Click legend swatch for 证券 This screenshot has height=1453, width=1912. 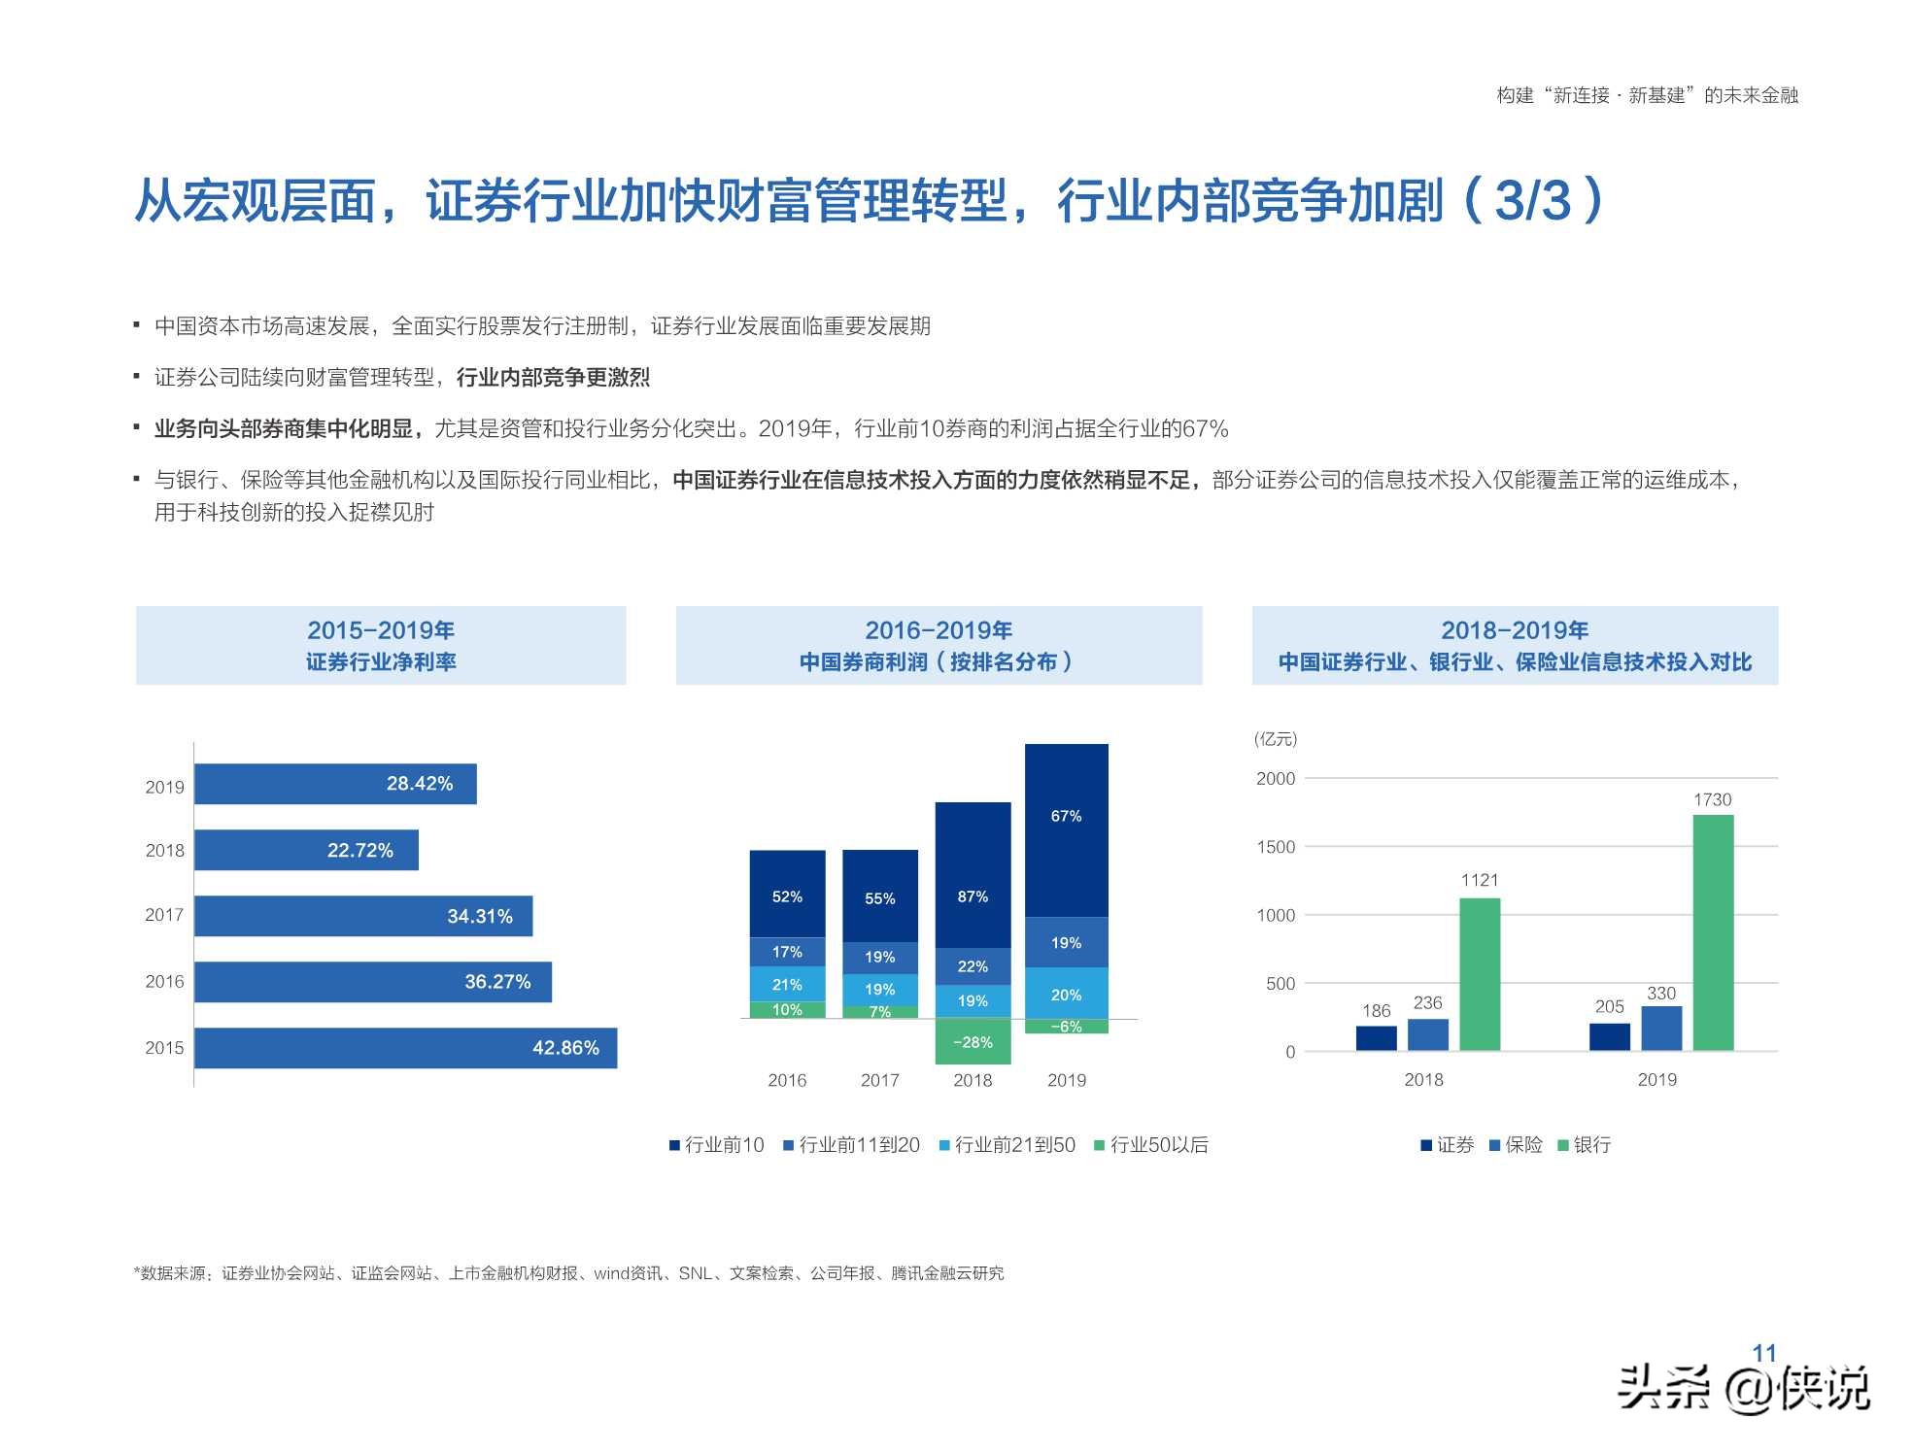pyautogui.click(x=1426, y=1145)
